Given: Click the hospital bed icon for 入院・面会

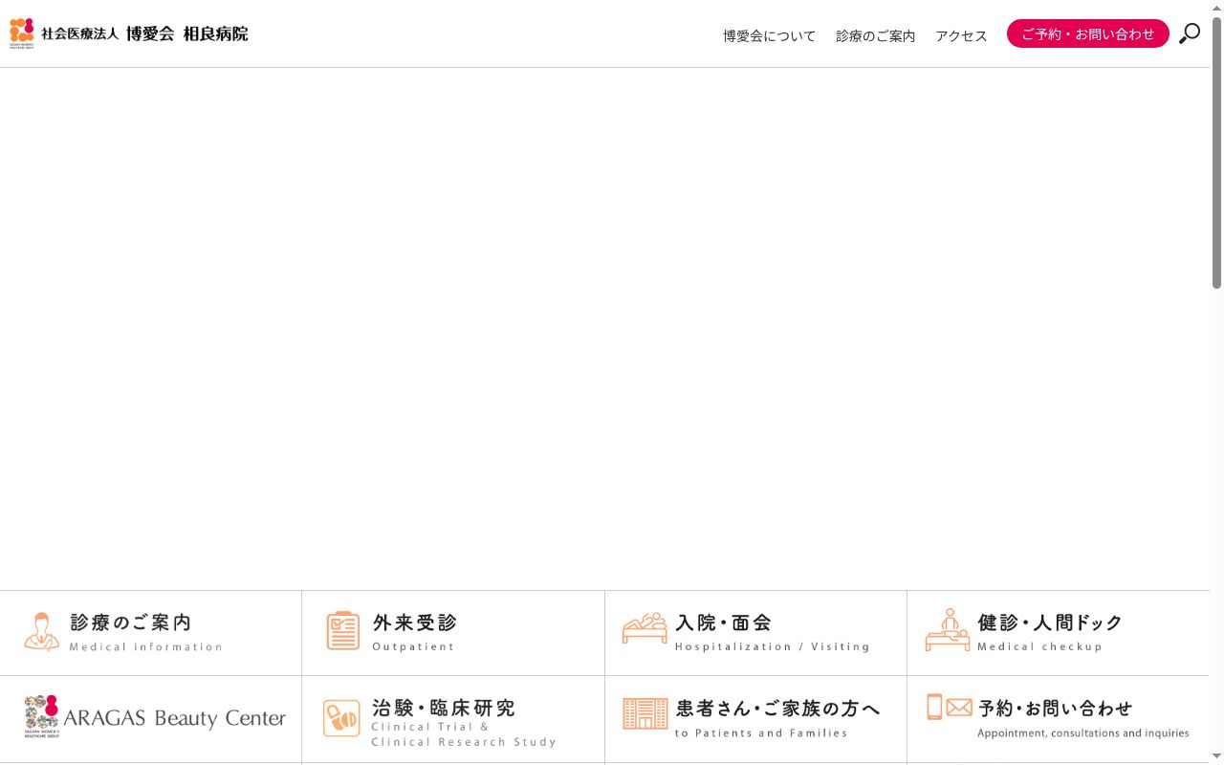Looking at the screenshot, I should tap(645, 628).
